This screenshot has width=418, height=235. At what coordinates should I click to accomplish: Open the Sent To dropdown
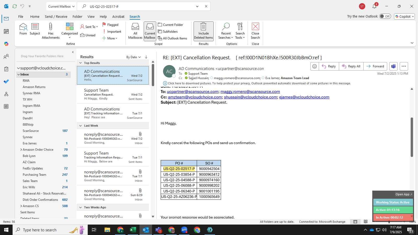click(x=89, y=27)
